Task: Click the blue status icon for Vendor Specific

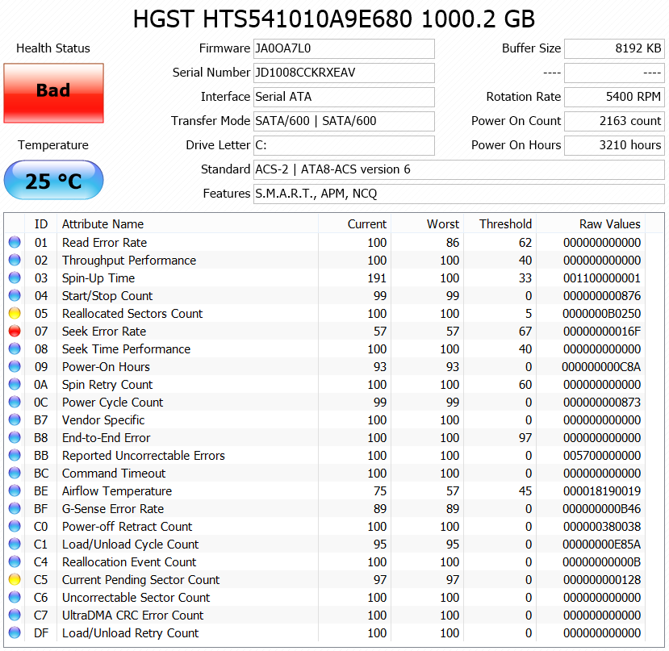Action: 15,419
